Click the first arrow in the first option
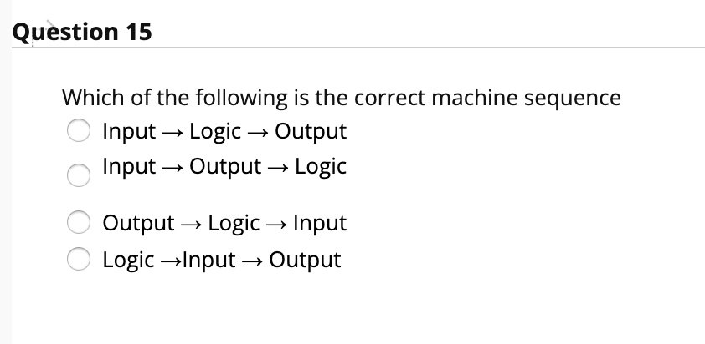 pos(172,133)
